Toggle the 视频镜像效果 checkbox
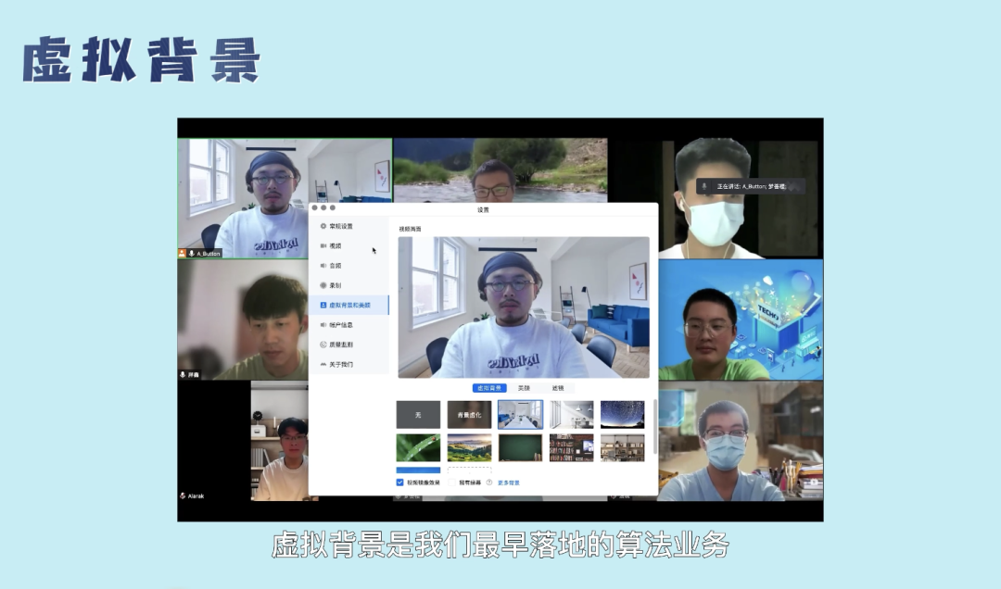Viewport: 1001px width, 589px height. [400, 482]
